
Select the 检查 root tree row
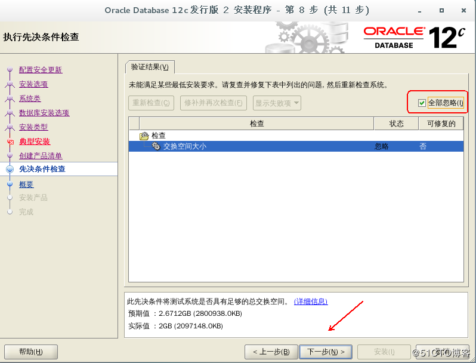coord(296,136)
